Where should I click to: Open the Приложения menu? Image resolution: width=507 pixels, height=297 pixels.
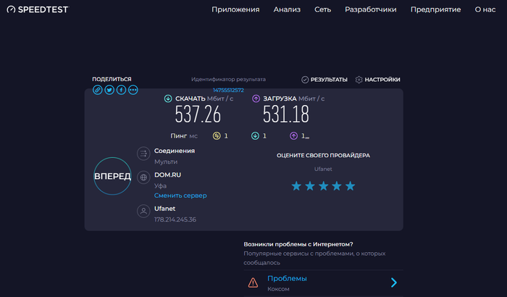(235, 9)
